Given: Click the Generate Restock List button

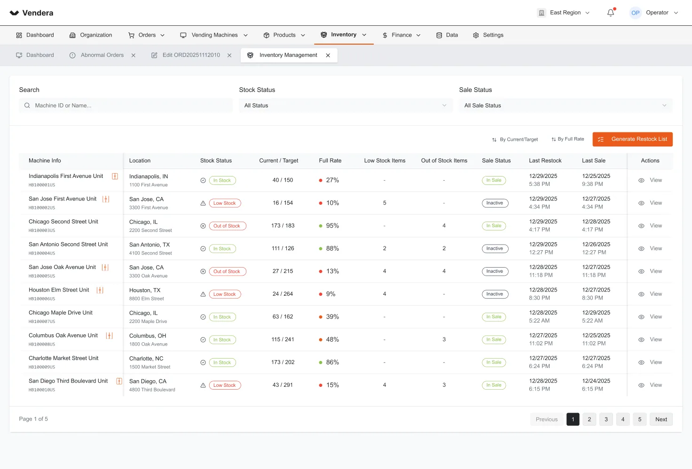Looking at the screenshot, I should tap(632, 139).
